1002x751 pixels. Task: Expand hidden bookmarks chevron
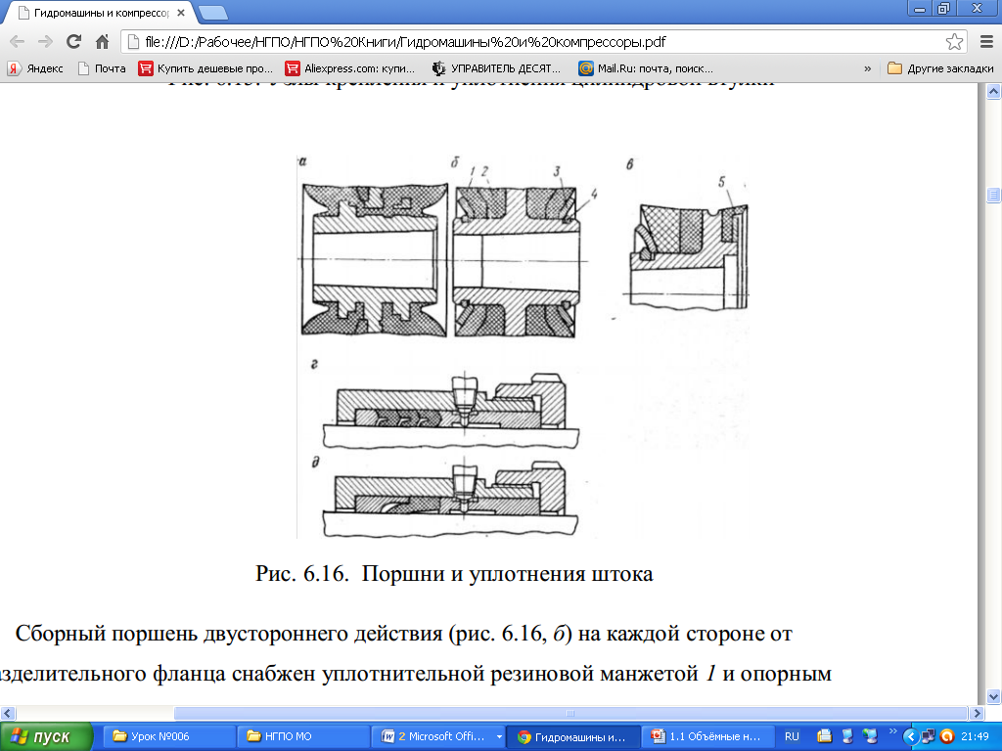click(x=867, y=68)
